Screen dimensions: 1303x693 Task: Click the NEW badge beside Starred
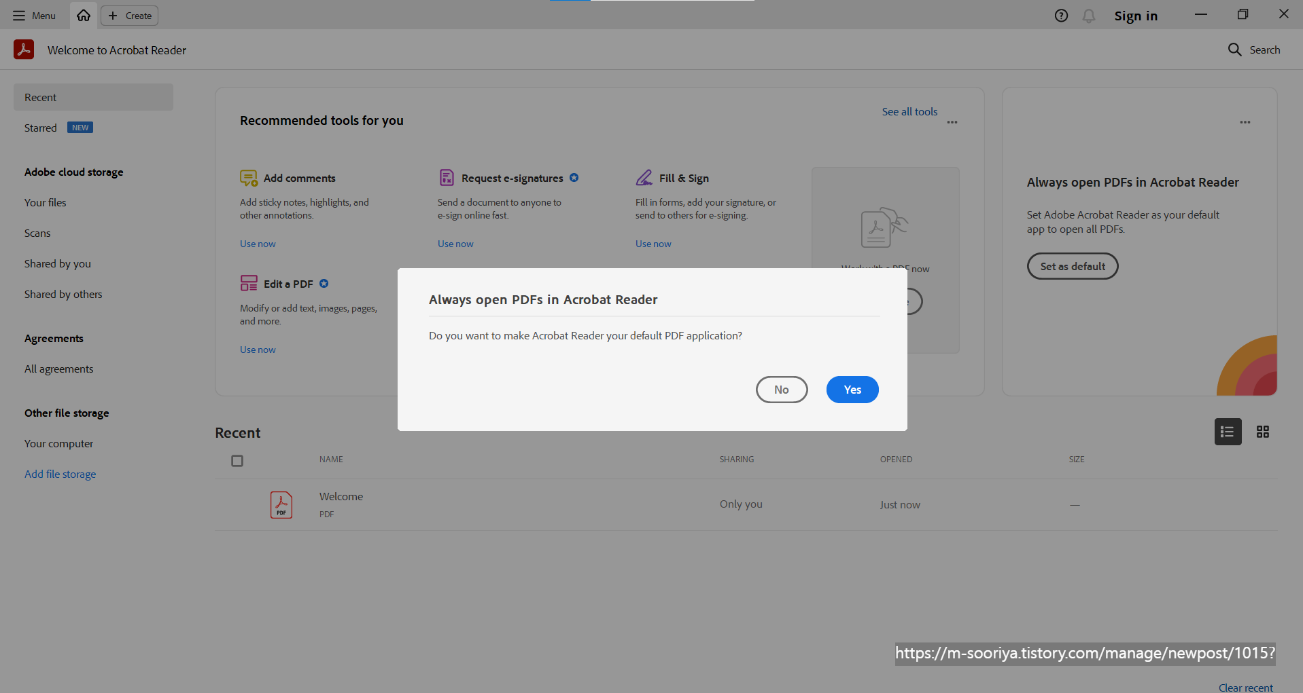coord(80,128)
